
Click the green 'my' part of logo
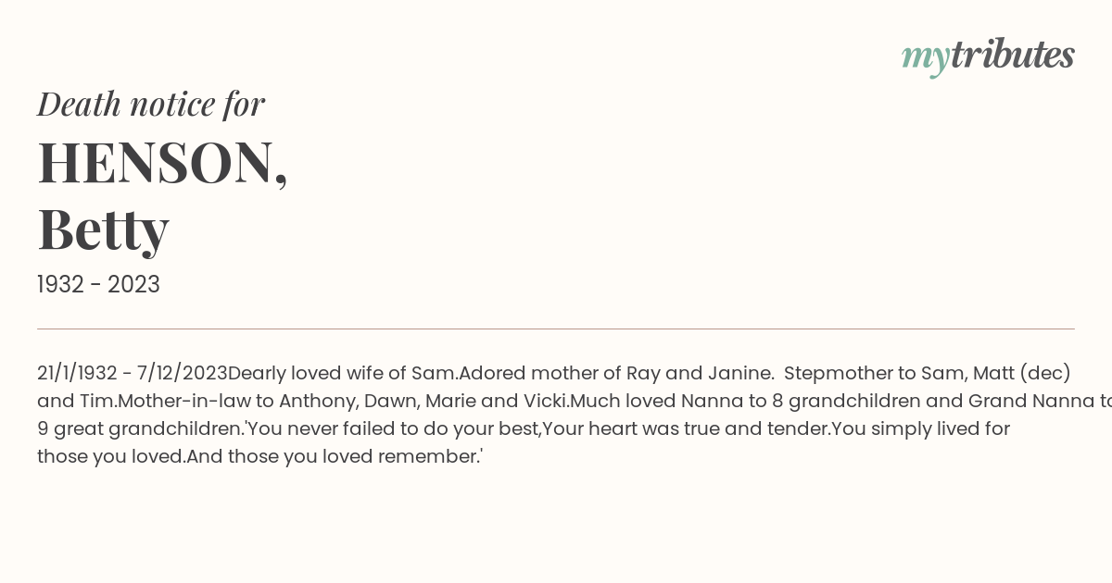(x=925, y=58)
